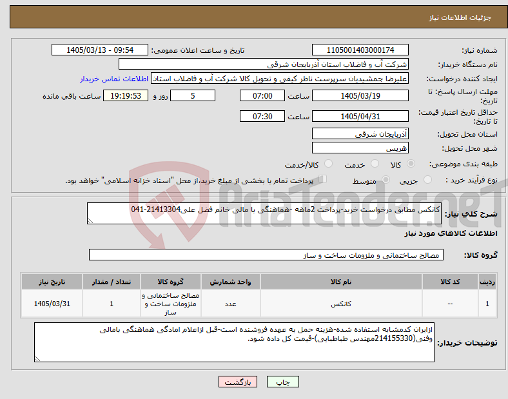508x399 pixels.
Task: Click the نام کالا column header
Action: [x=341, y=282]
